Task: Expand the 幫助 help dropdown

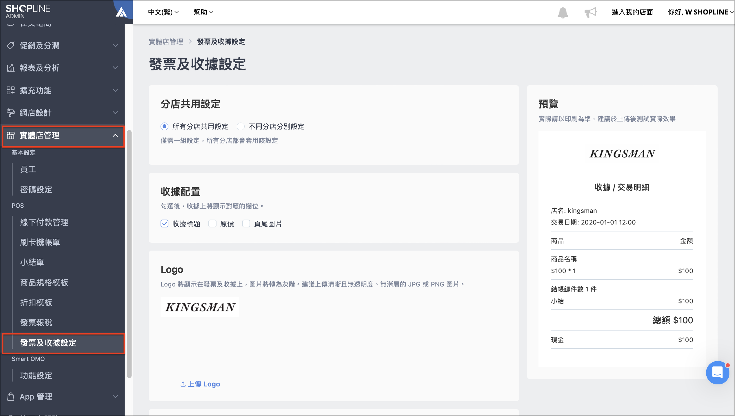Action: tap(203, 12)
